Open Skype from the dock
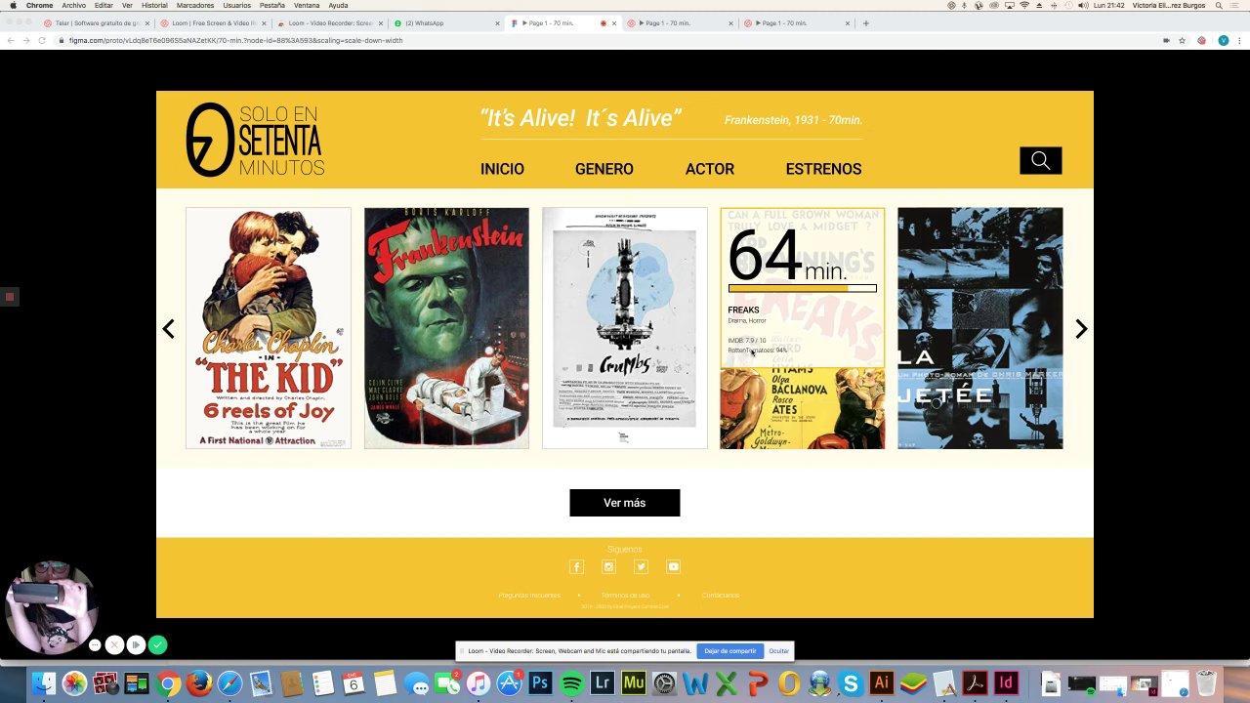This screenshot has height=703, width=1250. (850, 683)
